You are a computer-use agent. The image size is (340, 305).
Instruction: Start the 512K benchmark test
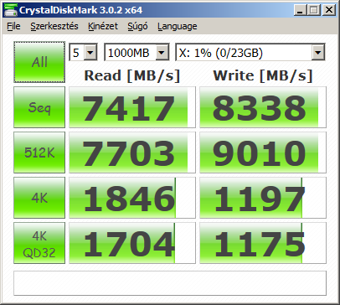[x=39, y=152]
